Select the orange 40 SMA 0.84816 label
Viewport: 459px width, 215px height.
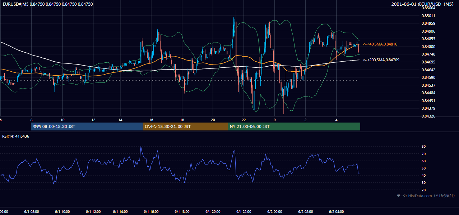[x=380, y=44]
